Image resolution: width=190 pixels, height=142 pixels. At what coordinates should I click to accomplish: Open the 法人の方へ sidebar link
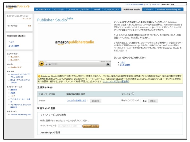tap(15, 60)
